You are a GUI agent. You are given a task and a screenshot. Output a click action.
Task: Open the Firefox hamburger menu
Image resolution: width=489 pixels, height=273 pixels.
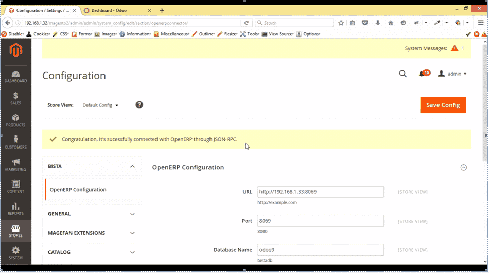pos(481,23)
